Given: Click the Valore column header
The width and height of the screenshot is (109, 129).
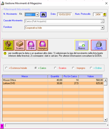Looking at the screenshot, I should (x=91, y=76).
